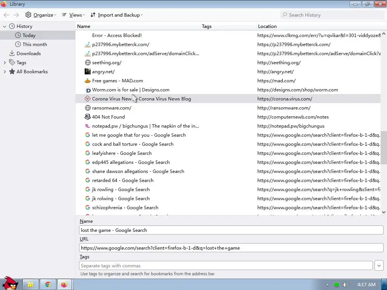Click favicon of p237996.mybetterck.com/ row
Image resolution: width=387 pixels, height=290 pixels.
click(x=88, y=45)
